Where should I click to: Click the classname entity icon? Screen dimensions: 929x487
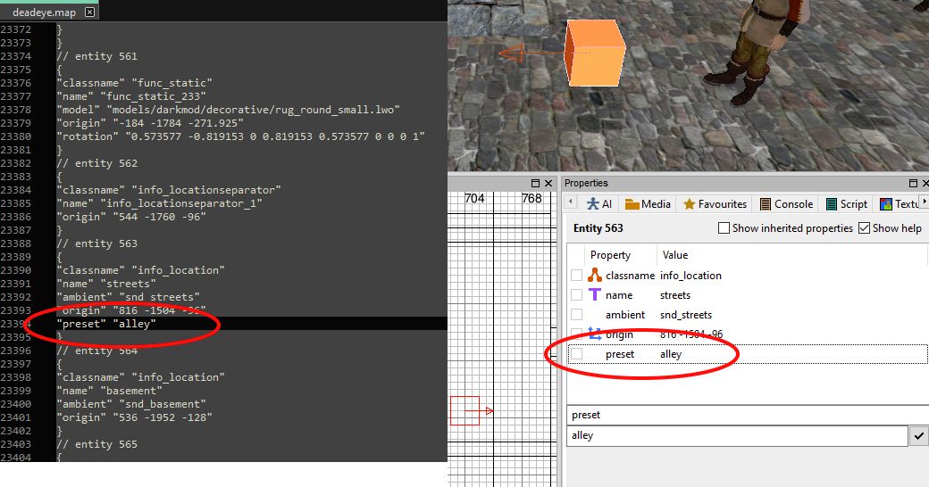click(595, 275)
